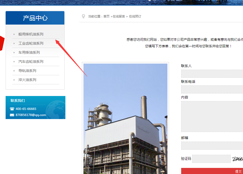
Task: Click the arrow bullet before 船用柴机油系列
Action: (x=14, y=34)
